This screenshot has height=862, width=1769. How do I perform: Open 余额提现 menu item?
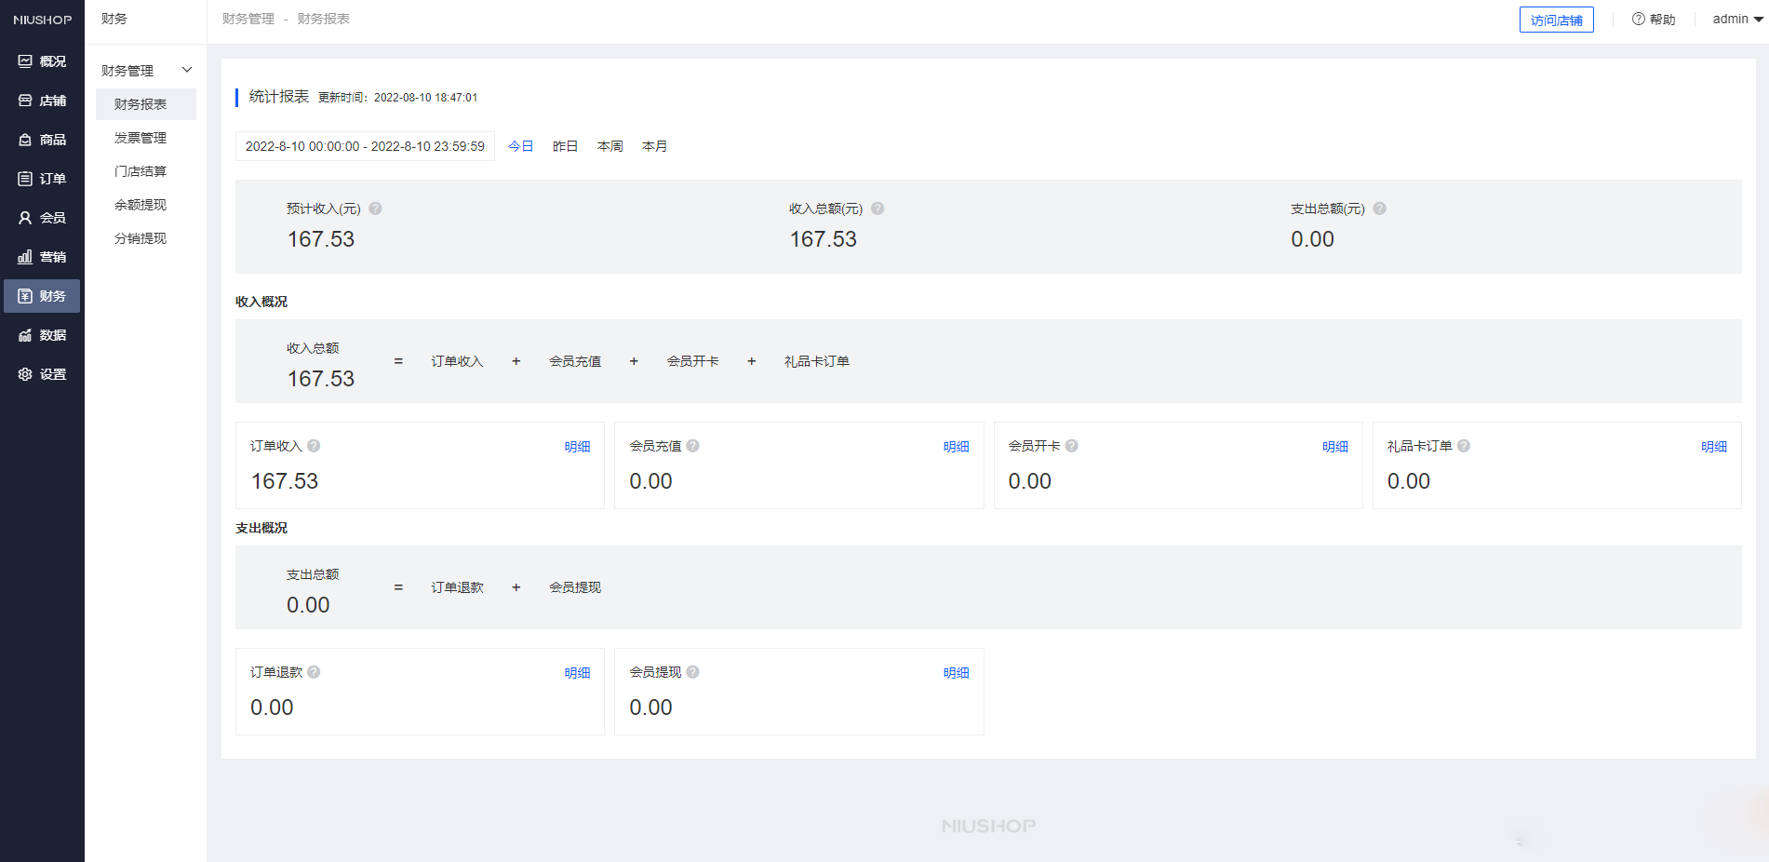coord(141,205)
